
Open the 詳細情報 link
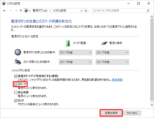[117, 80]
